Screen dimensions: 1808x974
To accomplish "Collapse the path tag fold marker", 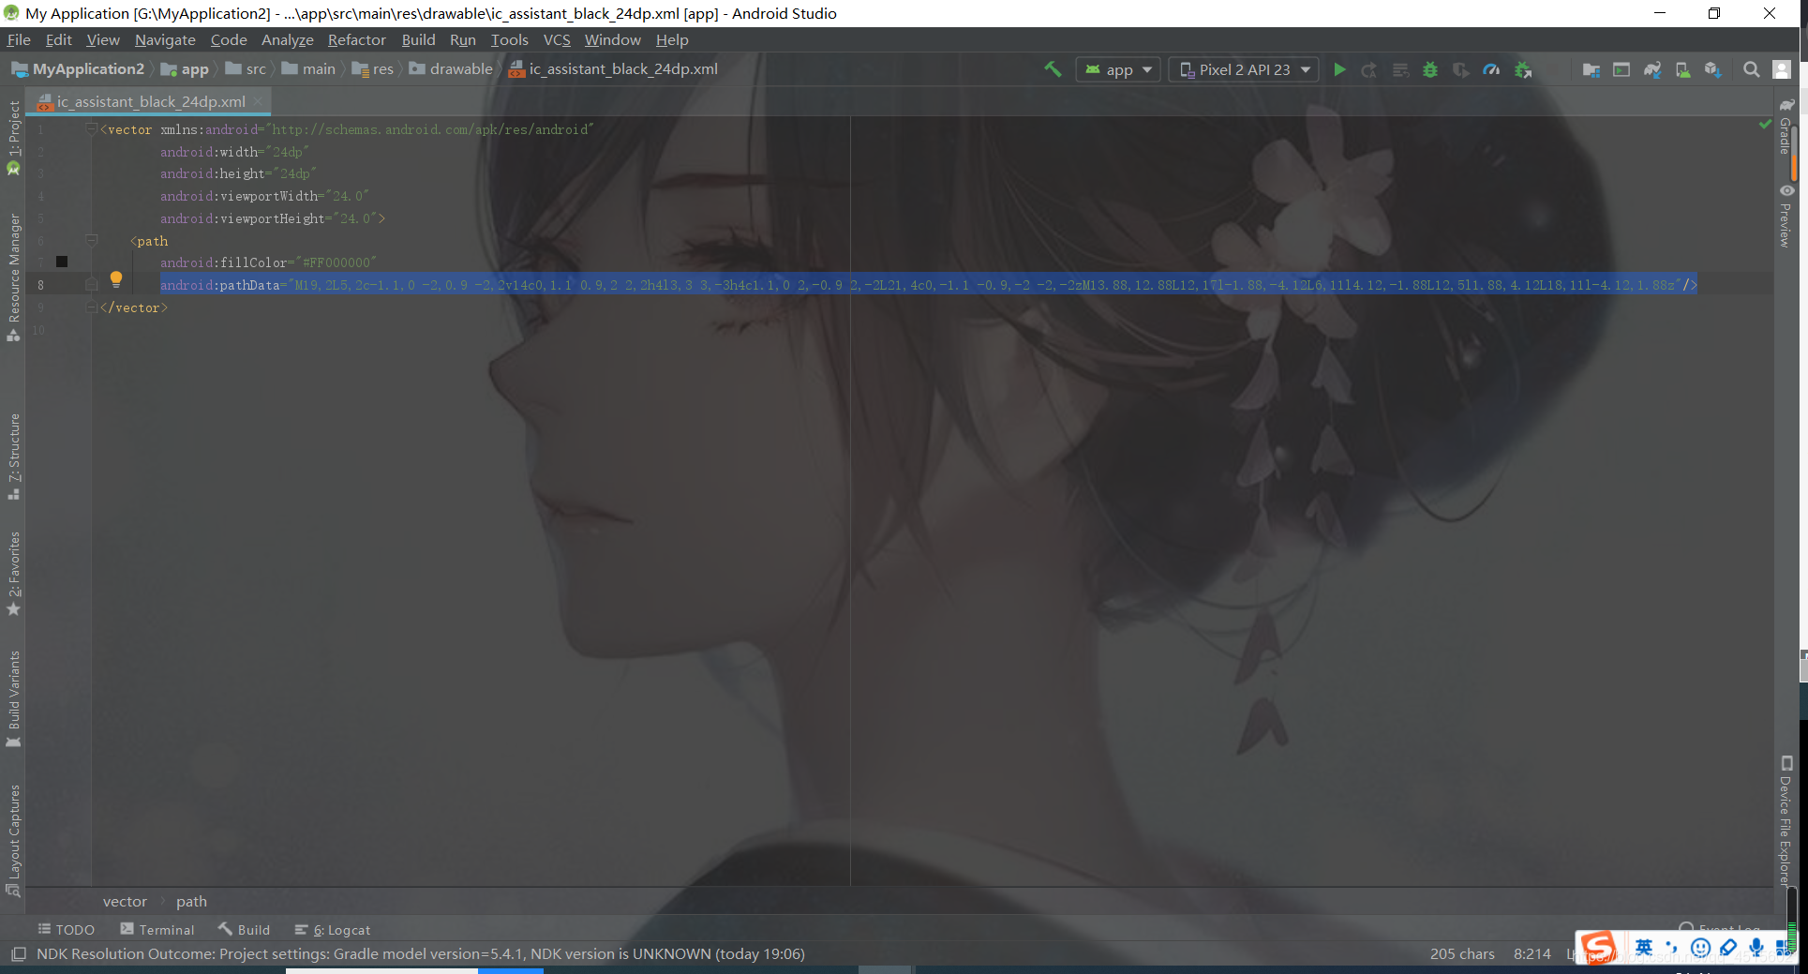I will click(91, 241).
